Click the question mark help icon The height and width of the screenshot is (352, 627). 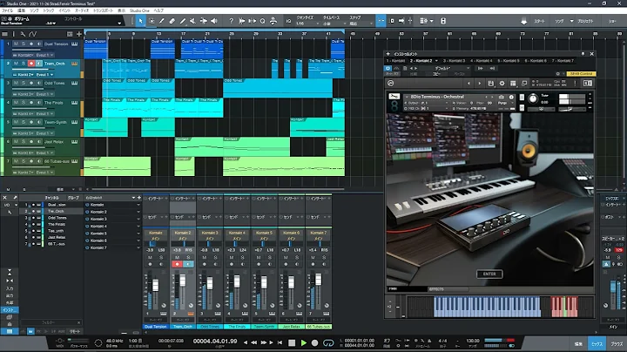231,21
